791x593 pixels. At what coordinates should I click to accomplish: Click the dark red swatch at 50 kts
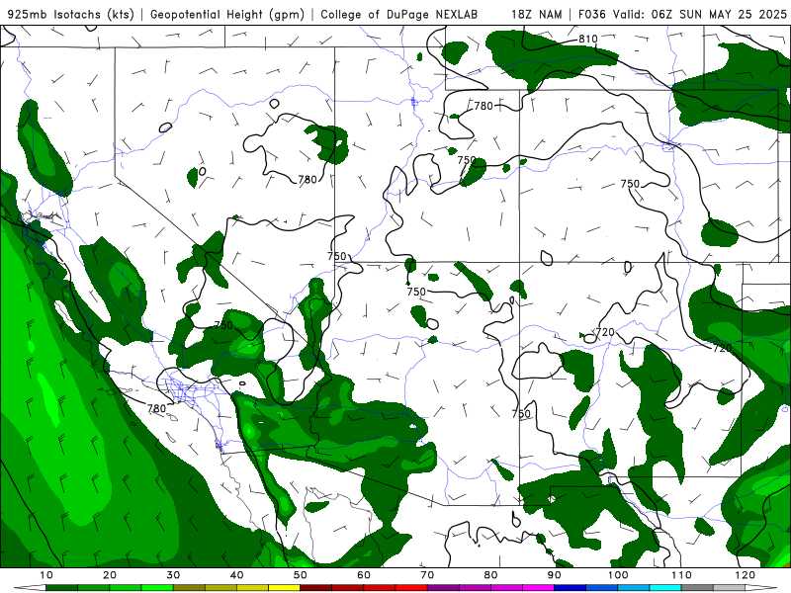tap(315, 588)
